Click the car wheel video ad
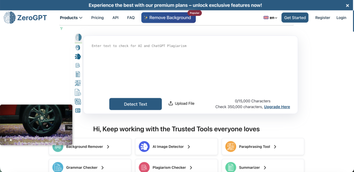The height and width of the screenshot is (172, 354). [x=36, y=125]
